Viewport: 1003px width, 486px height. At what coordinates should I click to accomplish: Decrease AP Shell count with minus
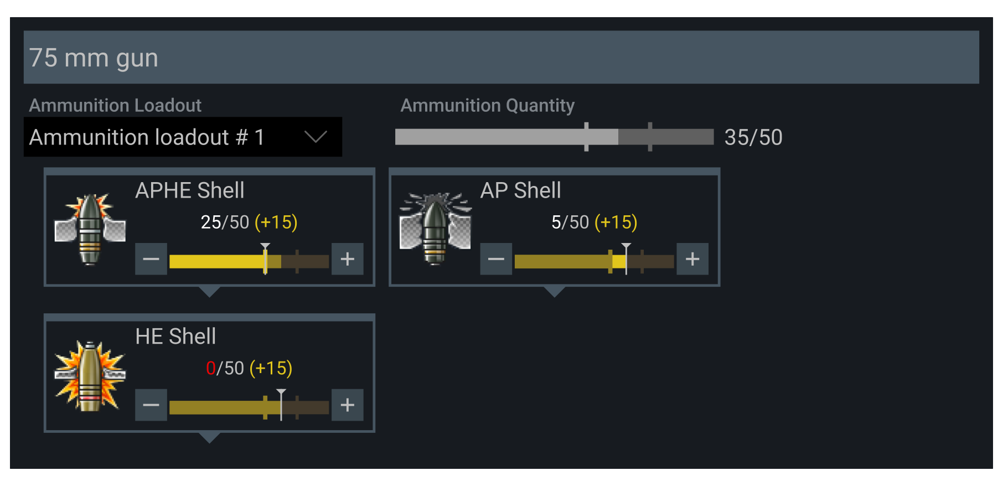(496, 258)
